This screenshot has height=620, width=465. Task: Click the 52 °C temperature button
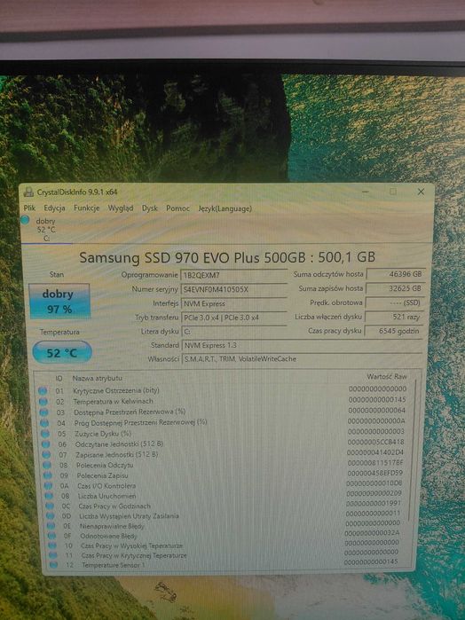pos(62,352)
